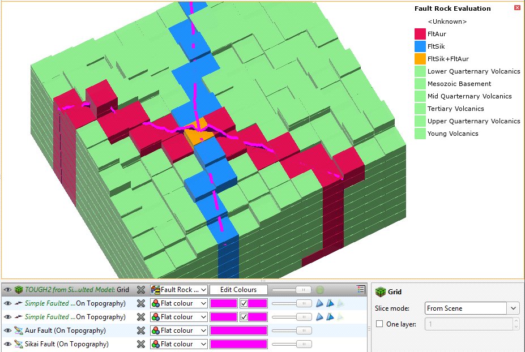Close the Fault Rock Evaluation legend
This screenshot has height=352, width=525.
pos(517,8)
